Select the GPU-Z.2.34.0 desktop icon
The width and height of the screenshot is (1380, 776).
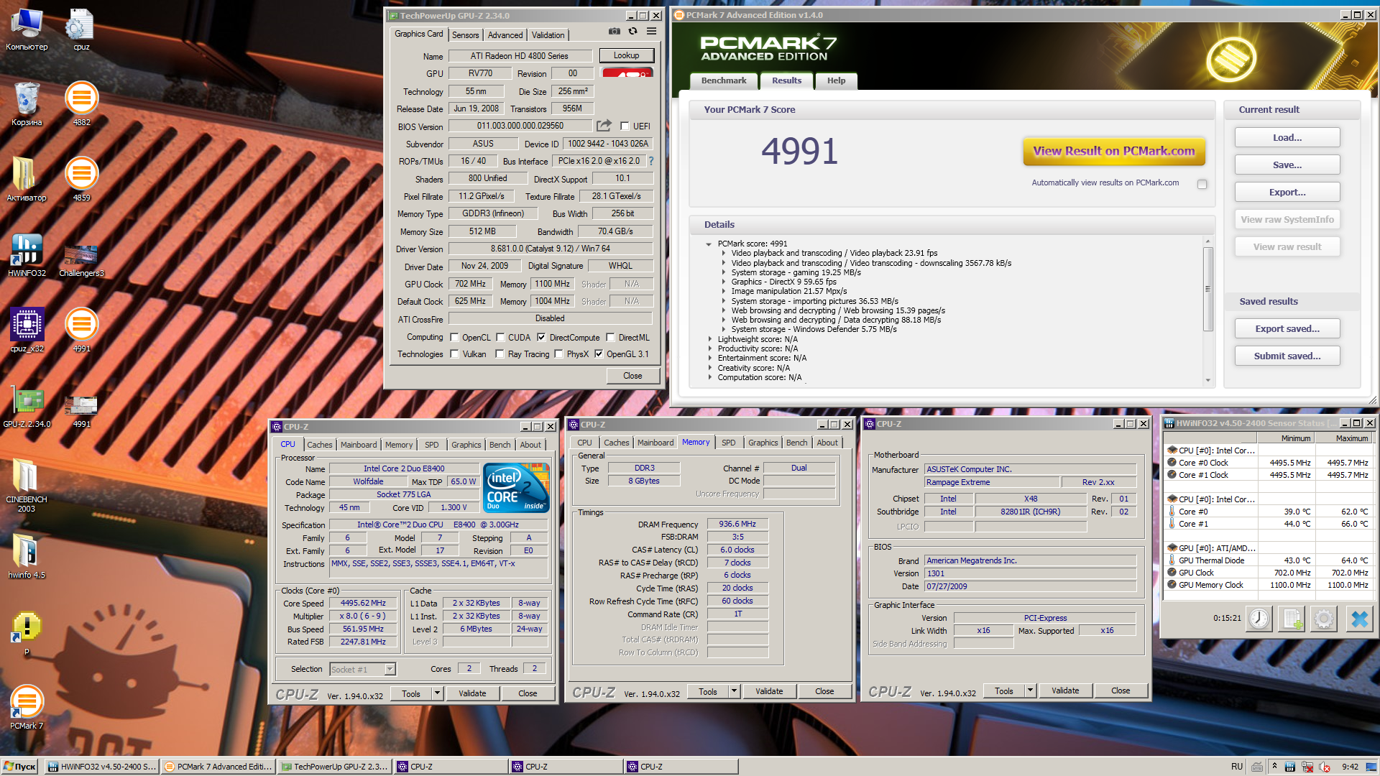(27, 407)
